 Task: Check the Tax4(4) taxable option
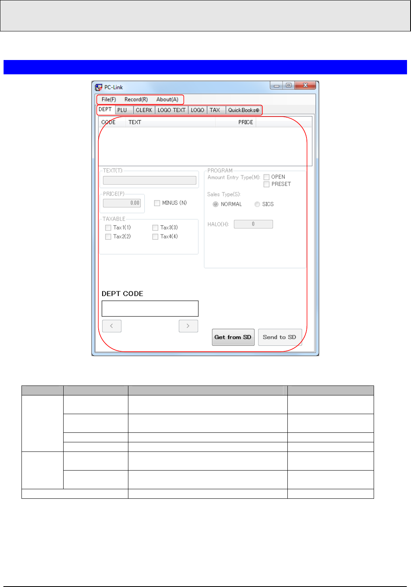[155, 236]
